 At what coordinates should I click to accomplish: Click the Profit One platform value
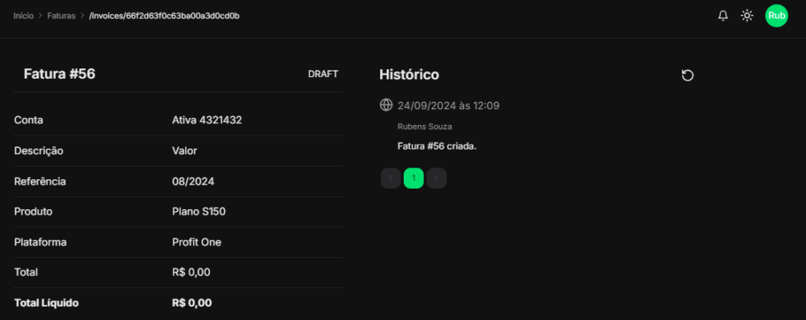197,242
